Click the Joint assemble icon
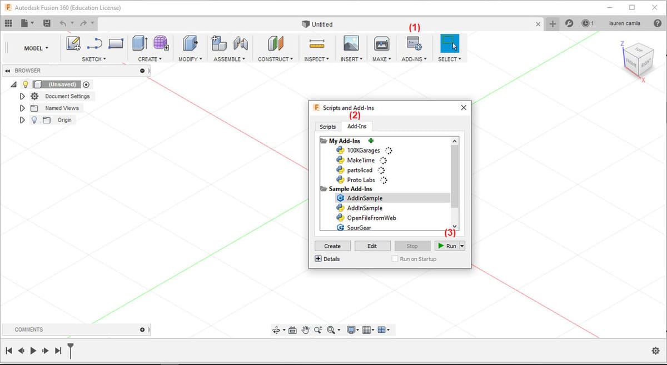Screen dimensions: 667x365 click(x=241, y=43)
